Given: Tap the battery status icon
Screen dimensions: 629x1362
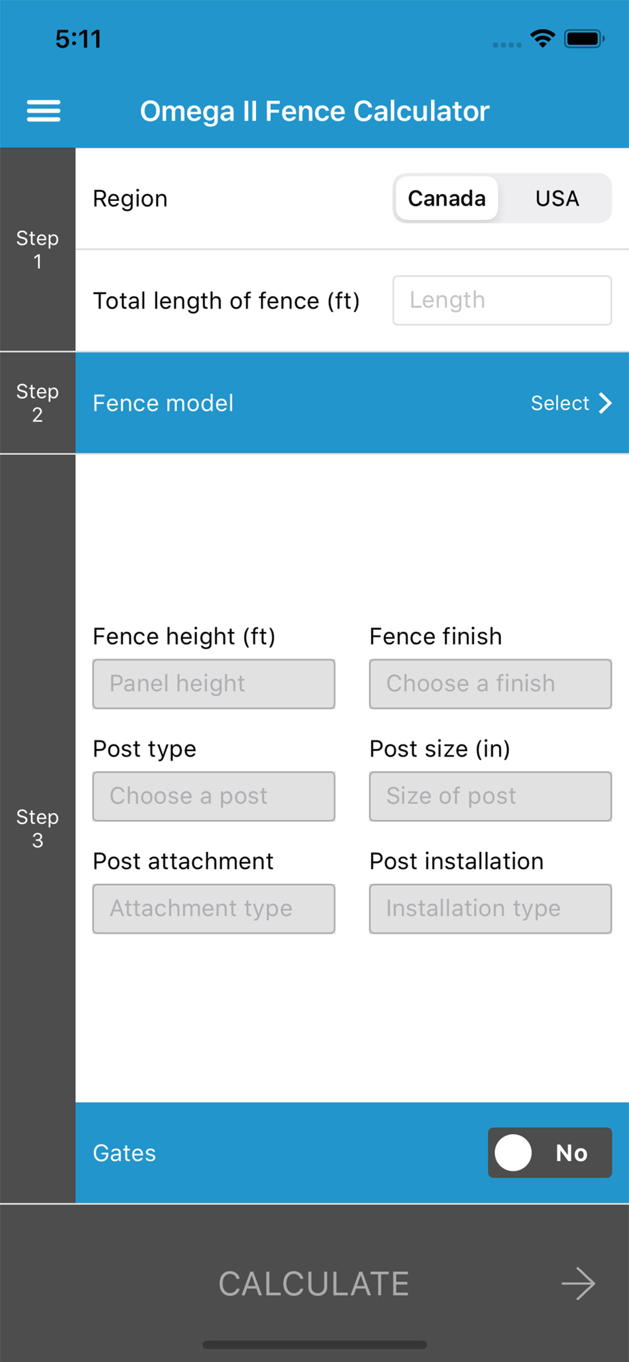Looking at the screenshot, I should [583, 39].
